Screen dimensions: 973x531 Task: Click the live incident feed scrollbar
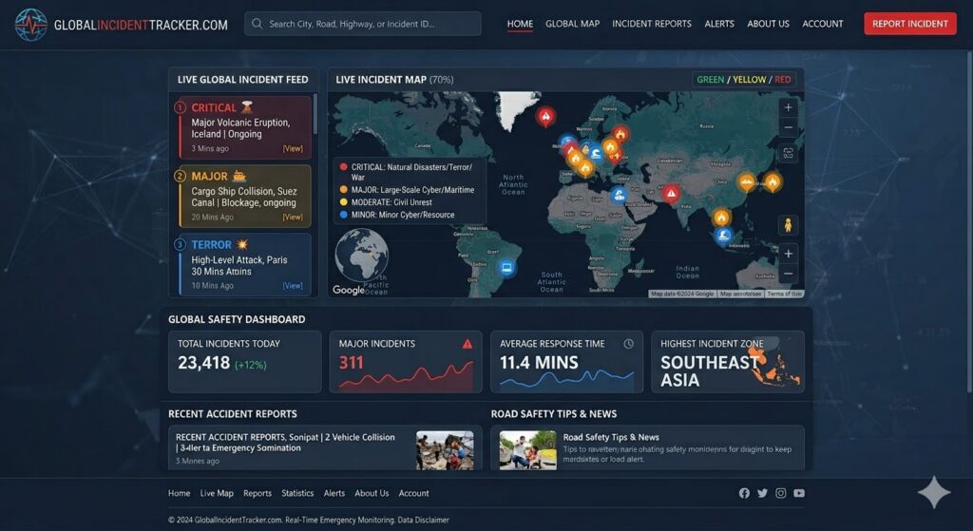(315, 114)
